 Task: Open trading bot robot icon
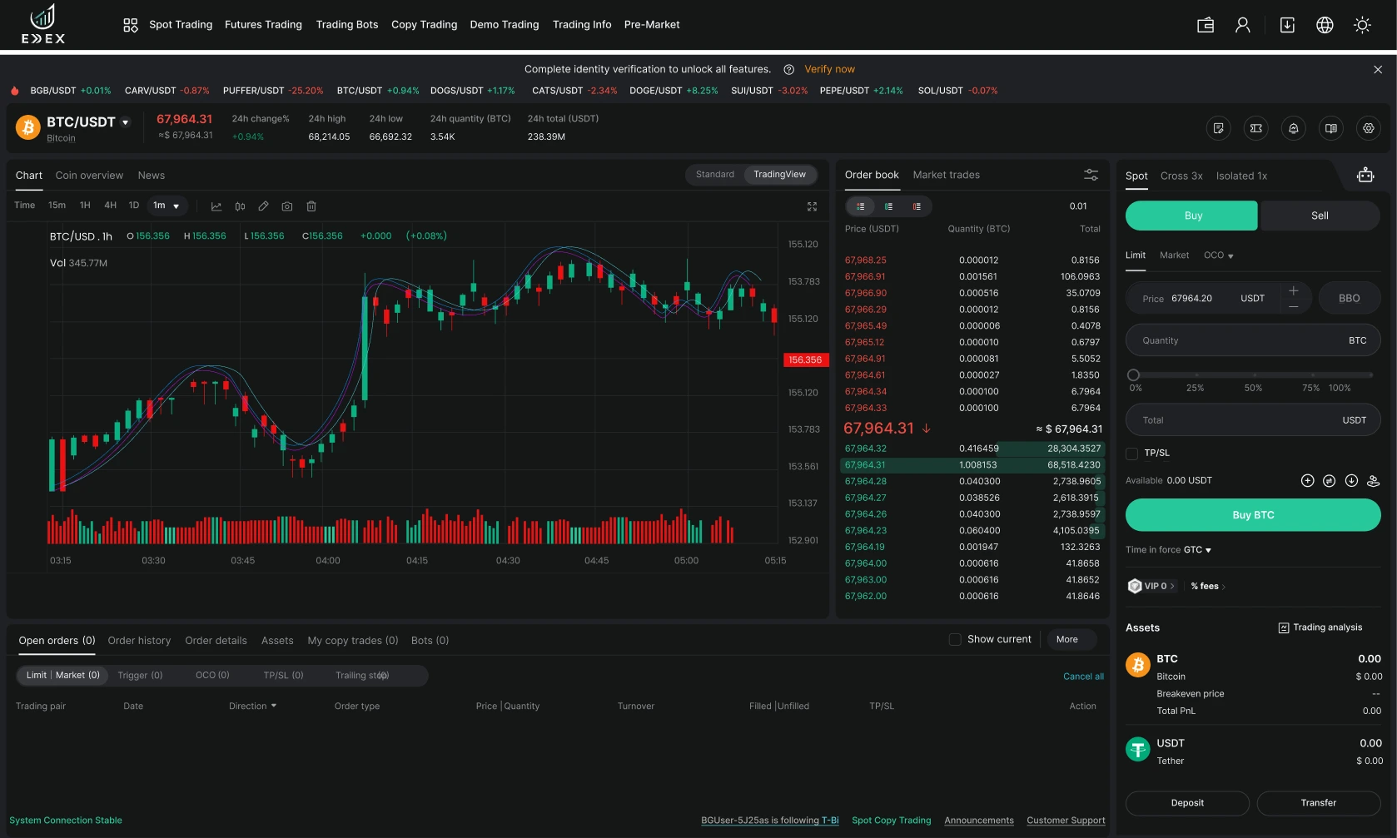(1365, 175)
